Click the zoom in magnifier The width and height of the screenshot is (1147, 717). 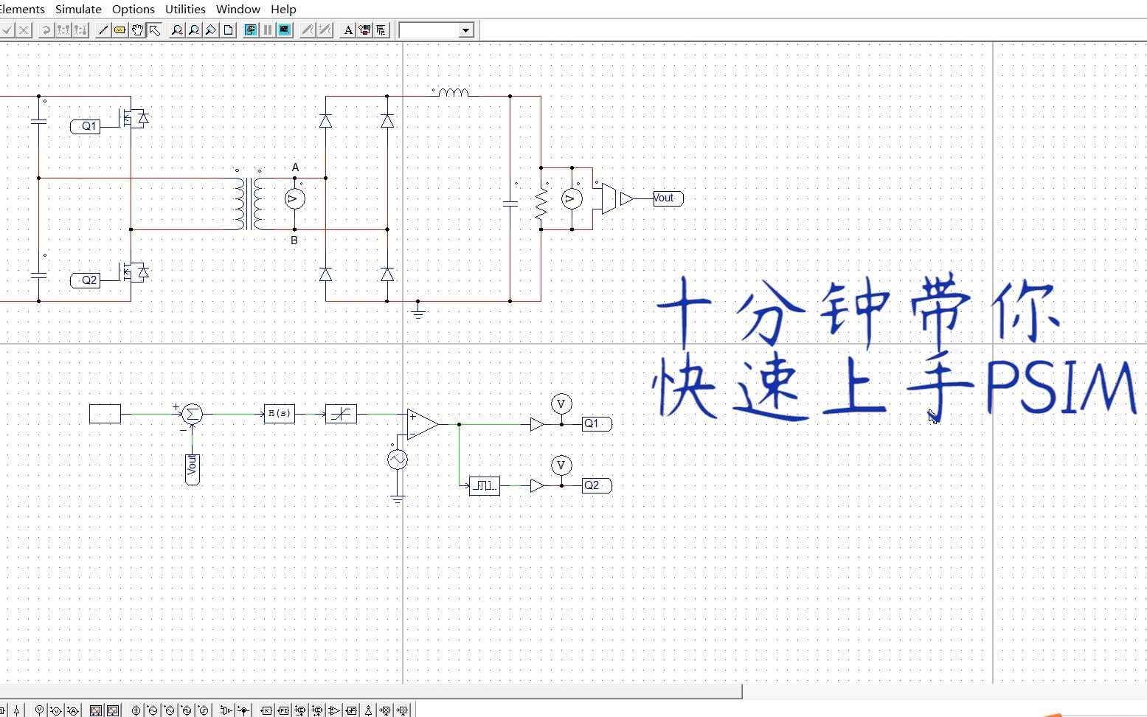tap(177, 30)
